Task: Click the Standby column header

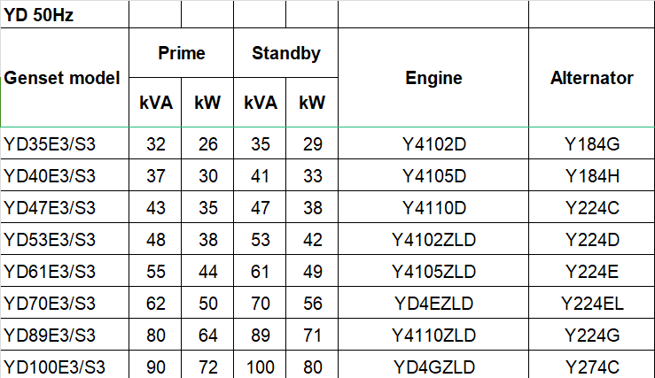Action: click(x=285, y=53)
